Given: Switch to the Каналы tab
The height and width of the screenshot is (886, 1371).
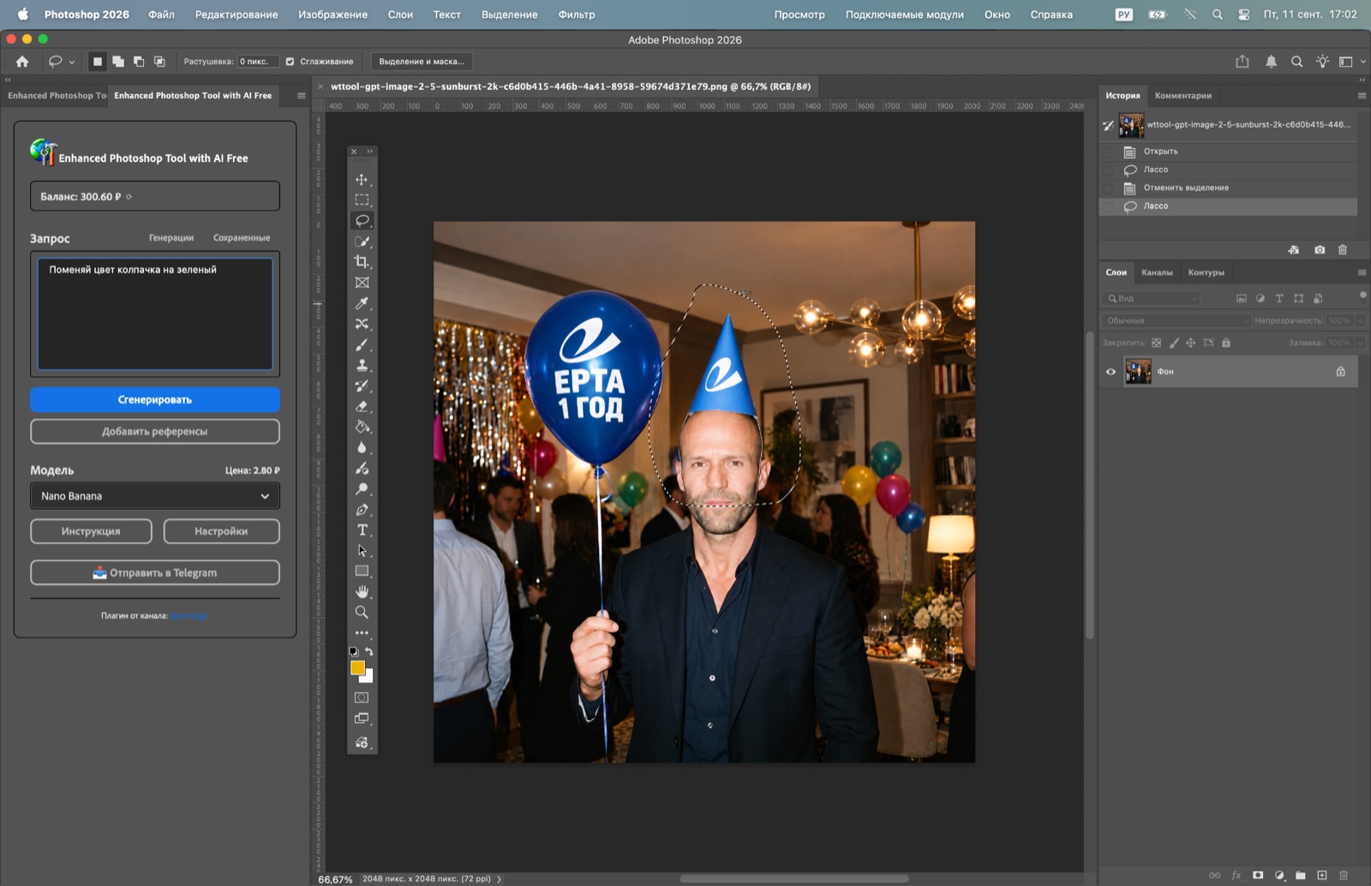Looking at the screenshot, I should point(1157,272).
